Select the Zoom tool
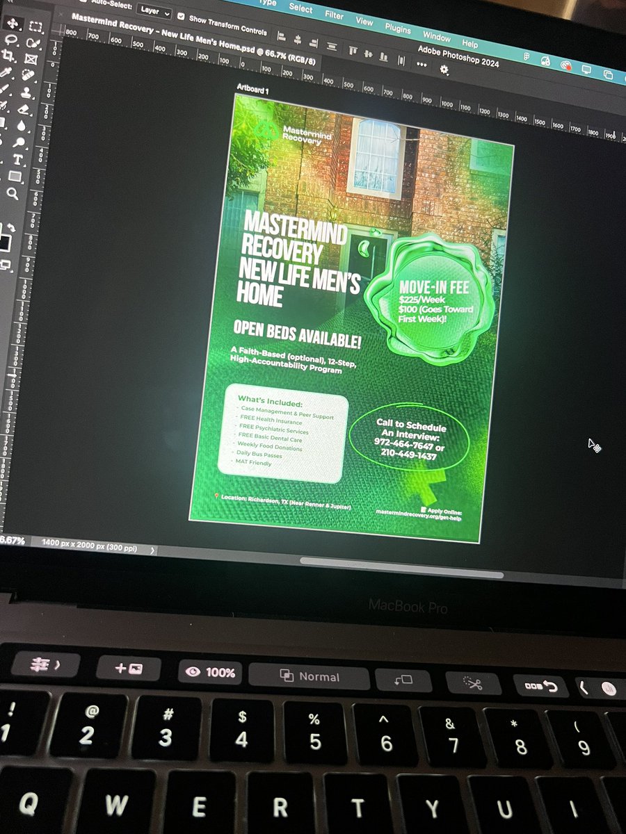 pos(13,193)
